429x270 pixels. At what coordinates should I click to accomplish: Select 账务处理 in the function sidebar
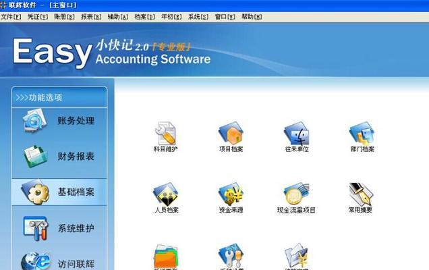[x=59, y=121]
